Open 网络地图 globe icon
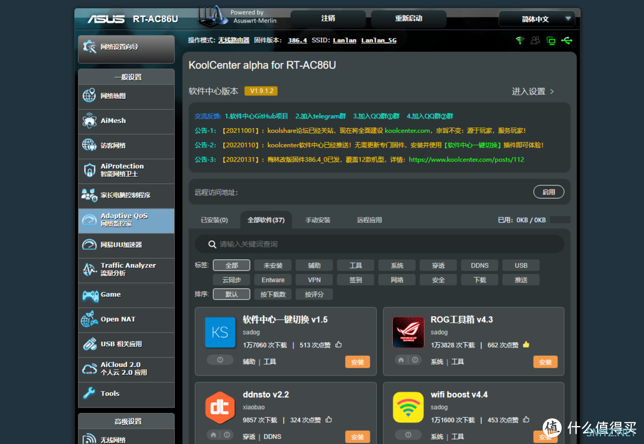 [89, 95]
